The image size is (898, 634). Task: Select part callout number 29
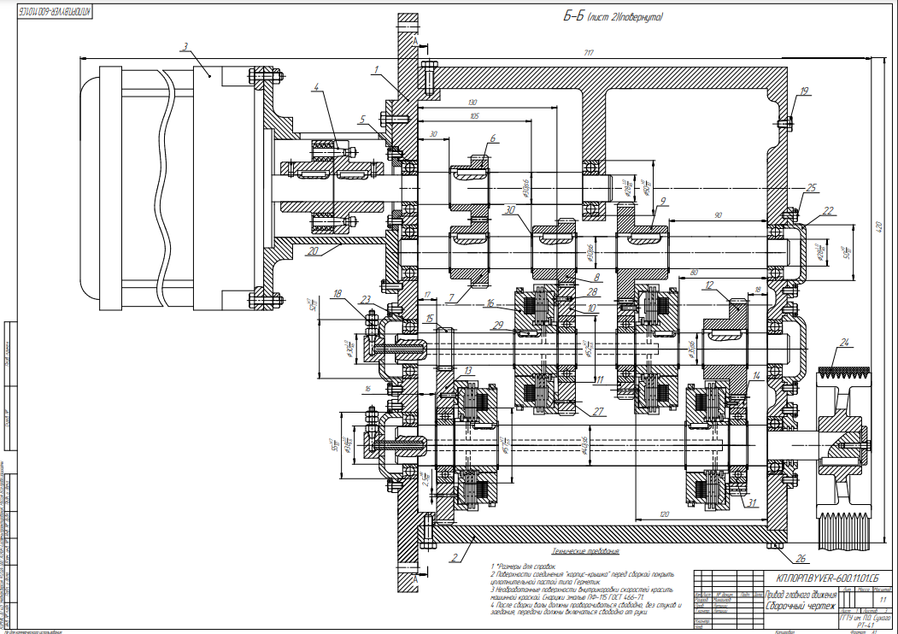point(497,326)
